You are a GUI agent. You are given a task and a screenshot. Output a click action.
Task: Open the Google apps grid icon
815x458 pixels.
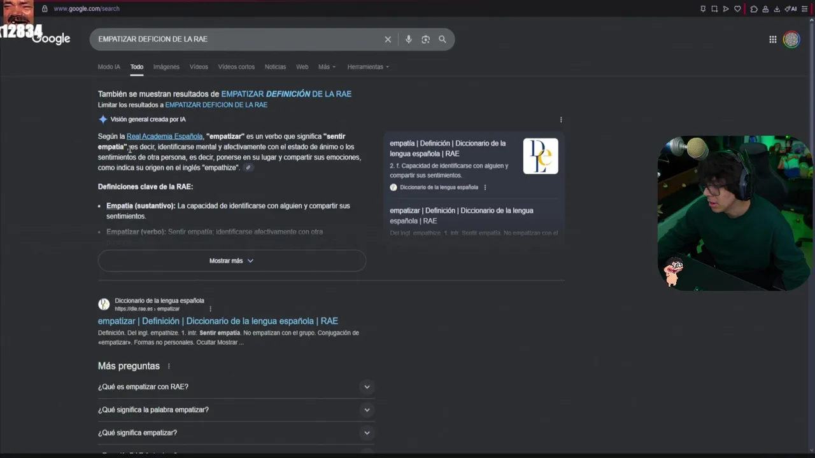773,39
